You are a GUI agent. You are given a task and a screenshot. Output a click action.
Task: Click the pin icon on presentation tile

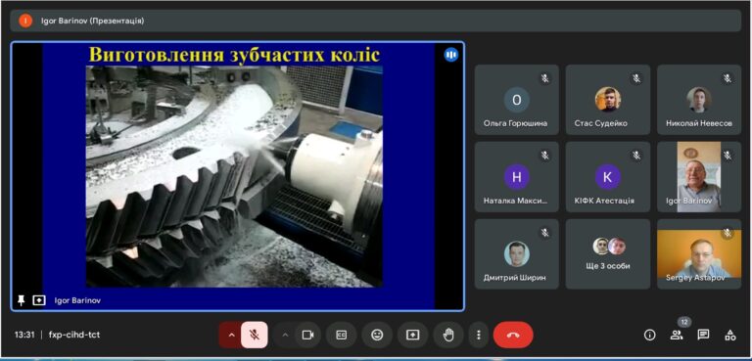coord(21,300)
